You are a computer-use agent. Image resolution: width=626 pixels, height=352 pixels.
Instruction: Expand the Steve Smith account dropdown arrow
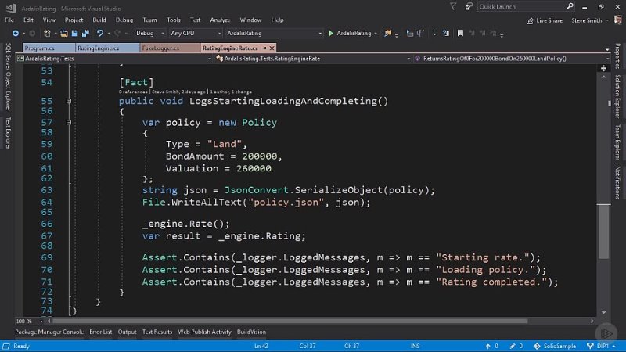607,21
